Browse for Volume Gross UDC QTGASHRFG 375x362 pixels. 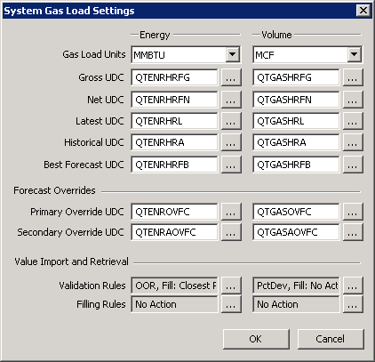pos(353,77)
